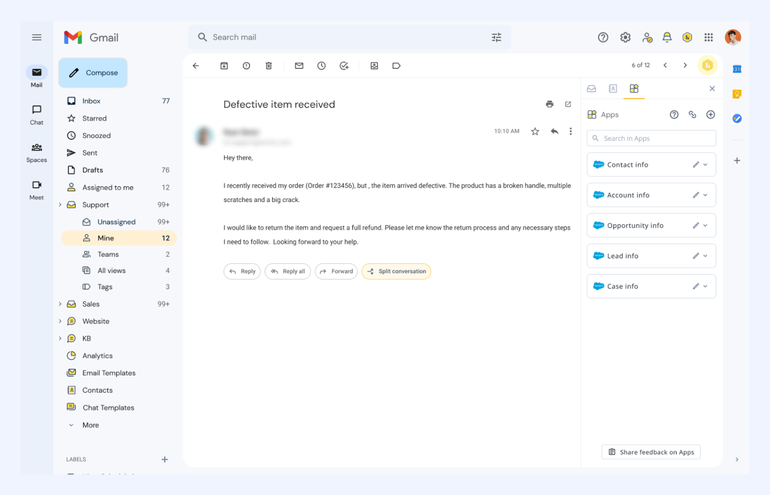Expand the Lead info card
Viewport: 770px width, 495px height.
705,256
